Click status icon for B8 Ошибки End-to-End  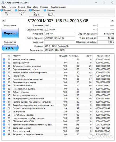[4, 85]
